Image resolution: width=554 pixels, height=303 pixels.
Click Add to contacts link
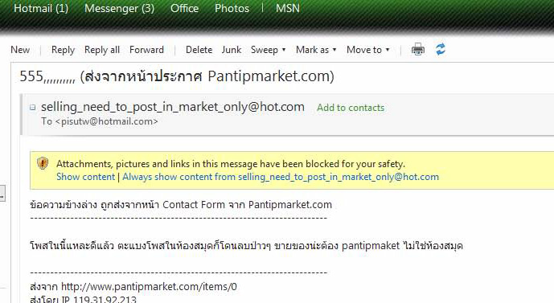(x=351, y=108)
